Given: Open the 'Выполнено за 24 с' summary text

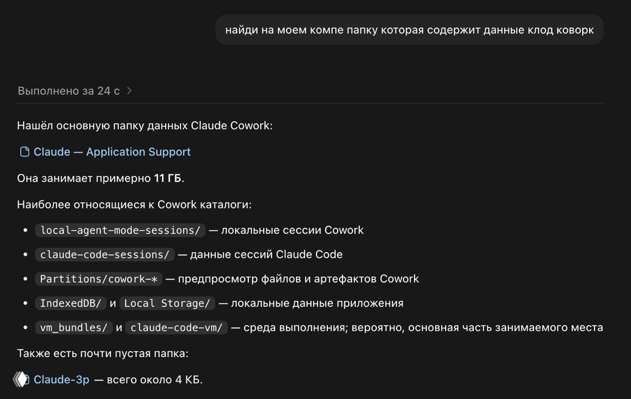Looking at the screenshot, I should pyautogui.click(x=69, y=91).
